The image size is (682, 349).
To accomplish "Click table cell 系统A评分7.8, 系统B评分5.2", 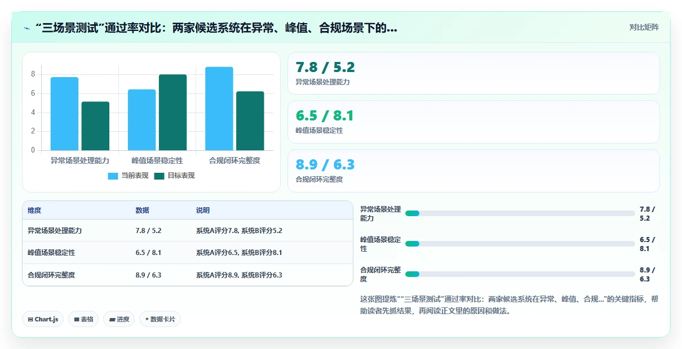I will point(239,231).
